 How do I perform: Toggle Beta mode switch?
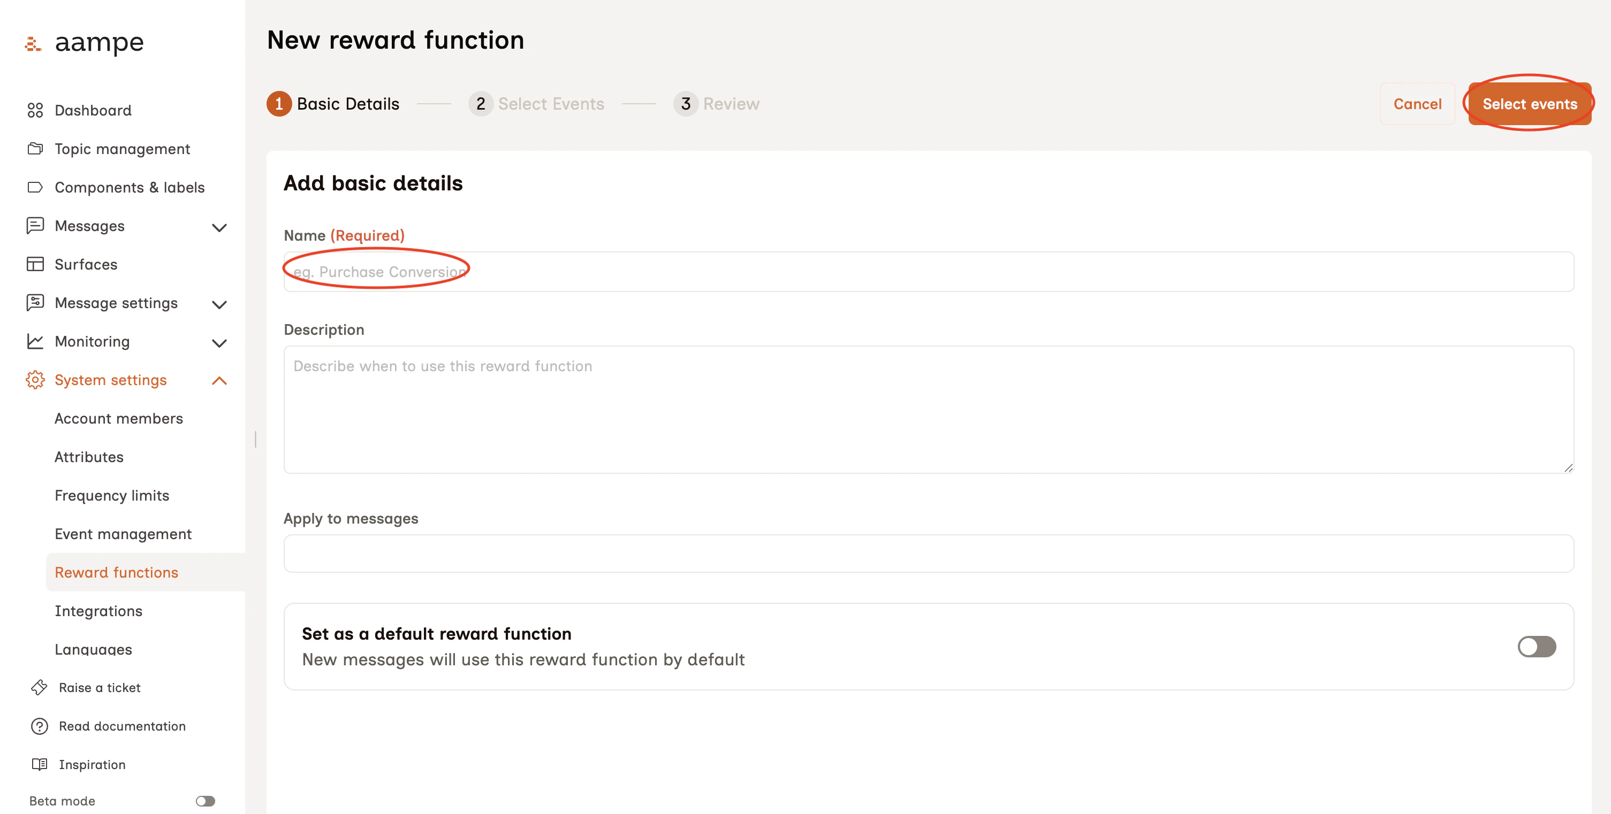tap(205, 801)
